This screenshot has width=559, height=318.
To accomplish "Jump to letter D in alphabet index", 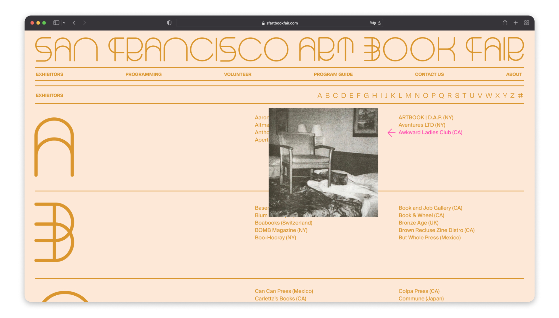I will click(344, 96).
